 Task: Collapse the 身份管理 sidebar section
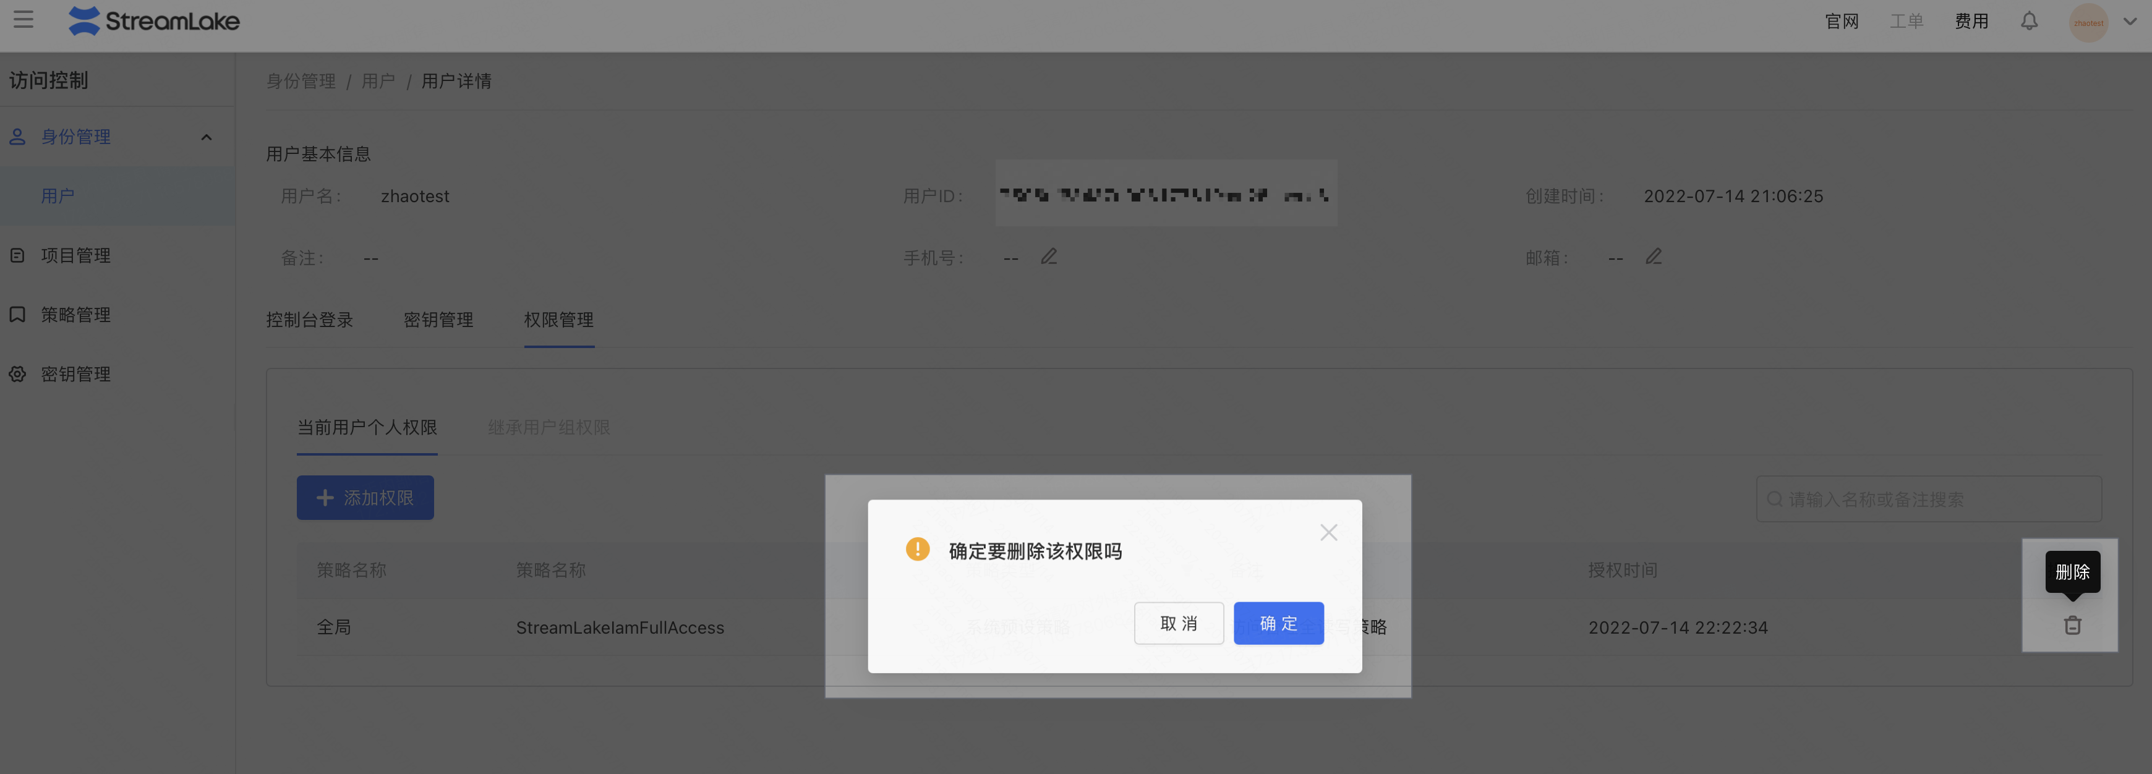coord(207,137)
